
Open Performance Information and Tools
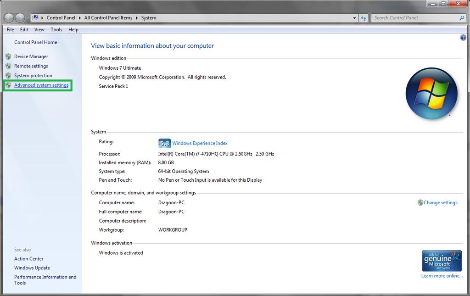point(45,280)
